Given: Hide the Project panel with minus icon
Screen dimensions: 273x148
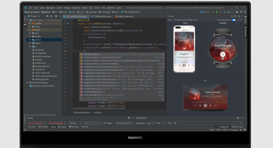Looking at the screenshot, I should point(60,16).
